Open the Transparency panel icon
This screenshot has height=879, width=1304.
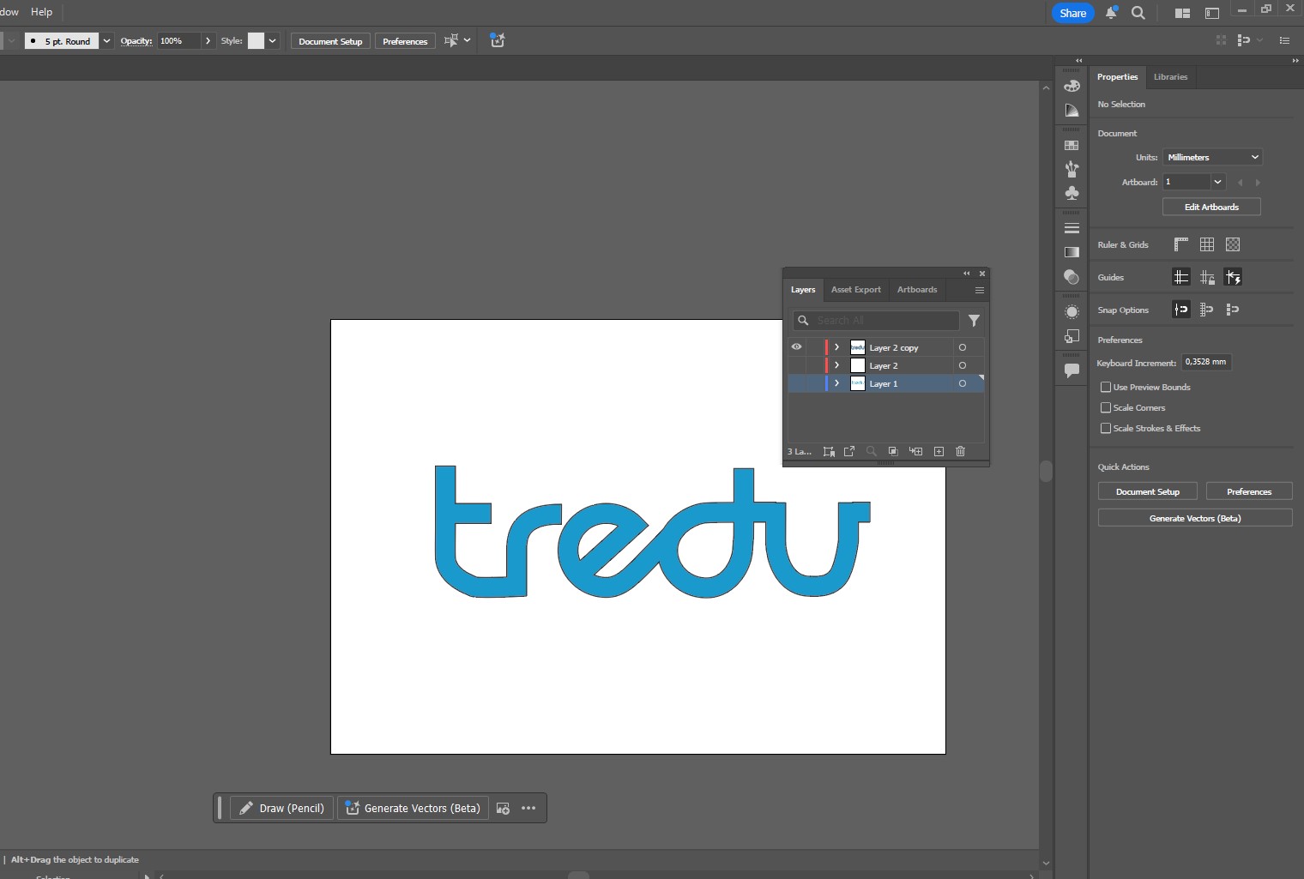pyautogui.click(x=1072, y=276)
